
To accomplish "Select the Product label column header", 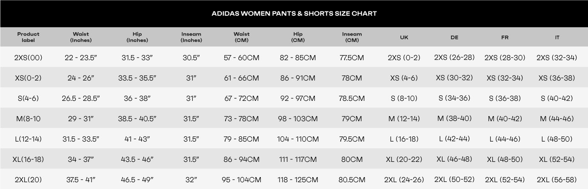I will click(x=28, y=37).
